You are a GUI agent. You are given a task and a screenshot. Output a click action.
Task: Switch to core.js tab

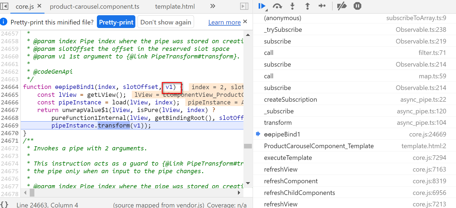tap(25, 7)
